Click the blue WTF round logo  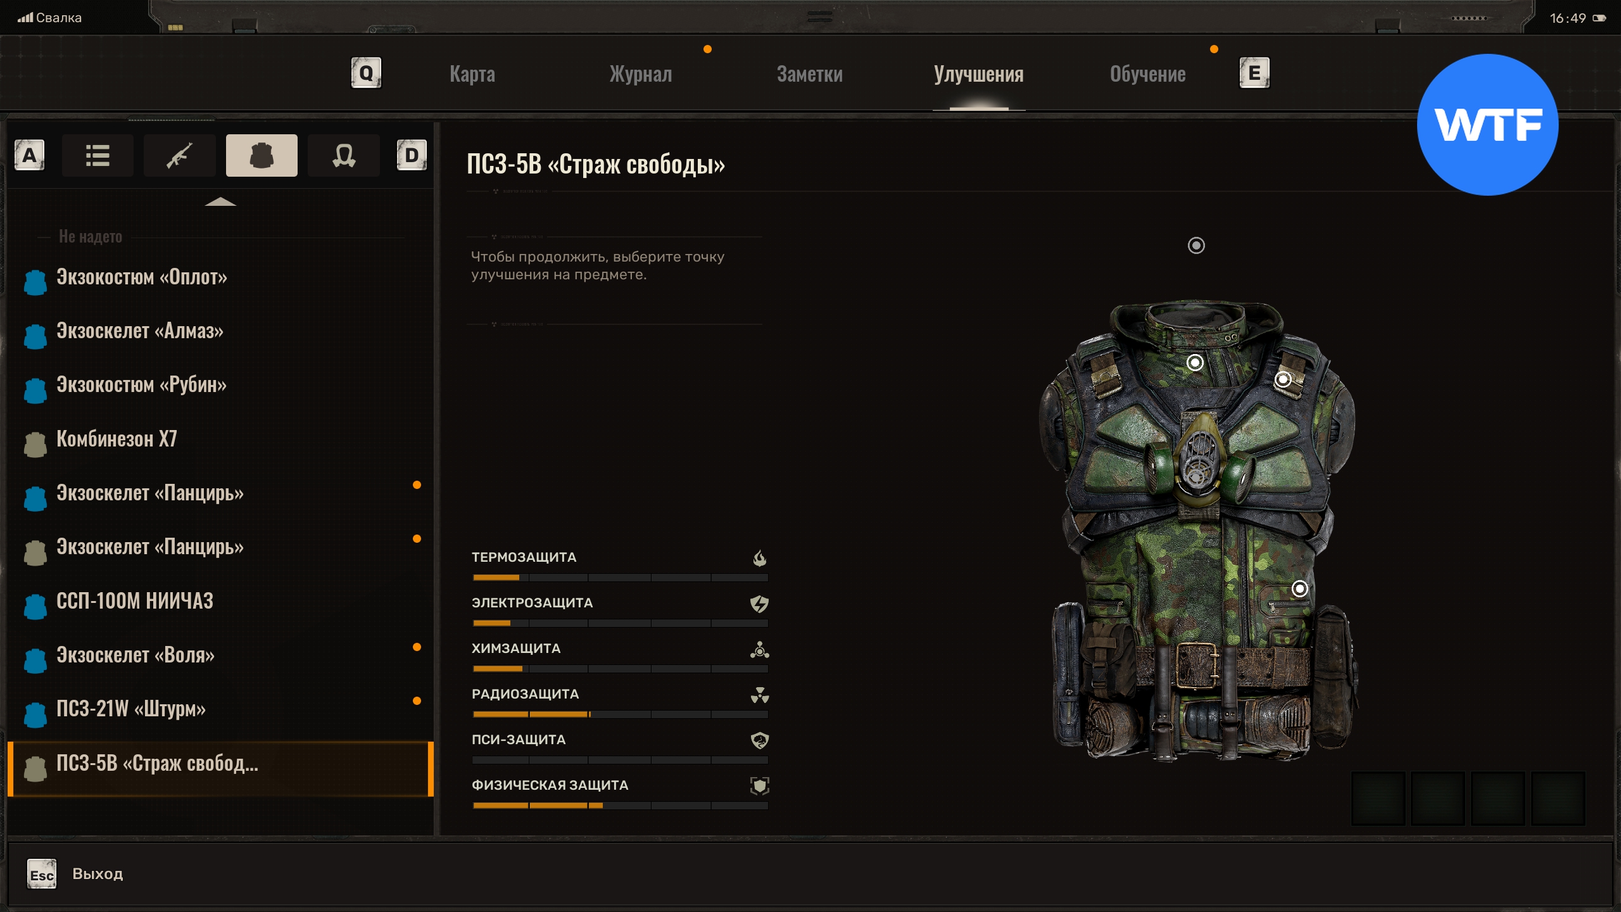pyautogui.click(x=1487, y=125)
